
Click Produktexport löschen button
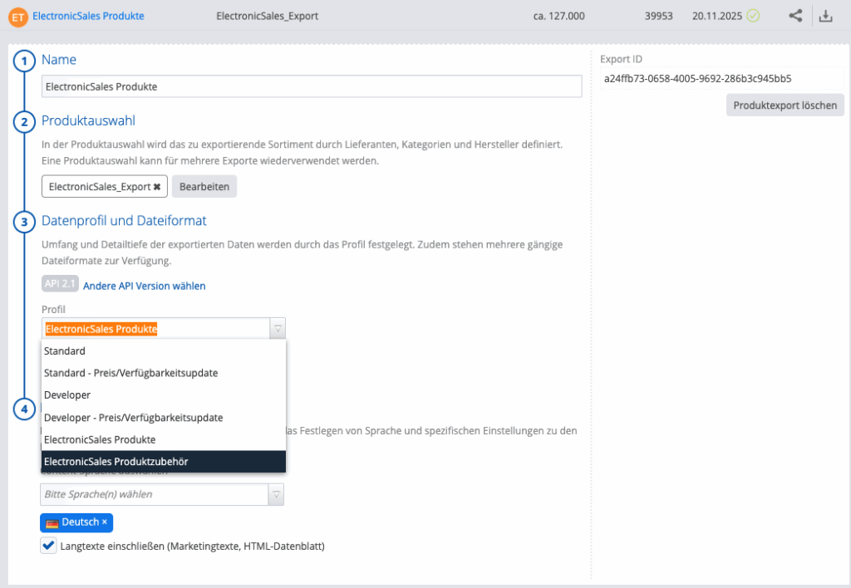pos(785,105)
